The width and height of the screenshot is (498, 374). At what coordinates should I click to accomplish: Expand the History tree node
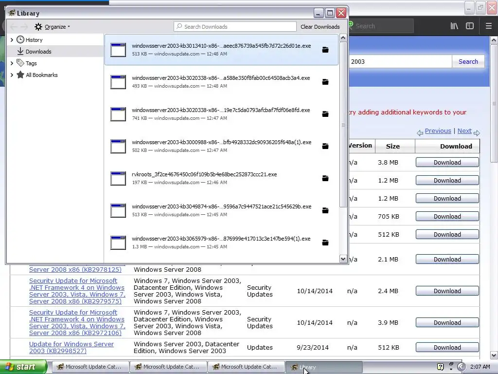12,40
